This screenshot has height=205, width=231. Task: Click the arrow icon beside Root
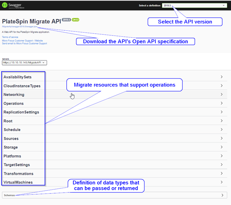(x=221, y=121)
